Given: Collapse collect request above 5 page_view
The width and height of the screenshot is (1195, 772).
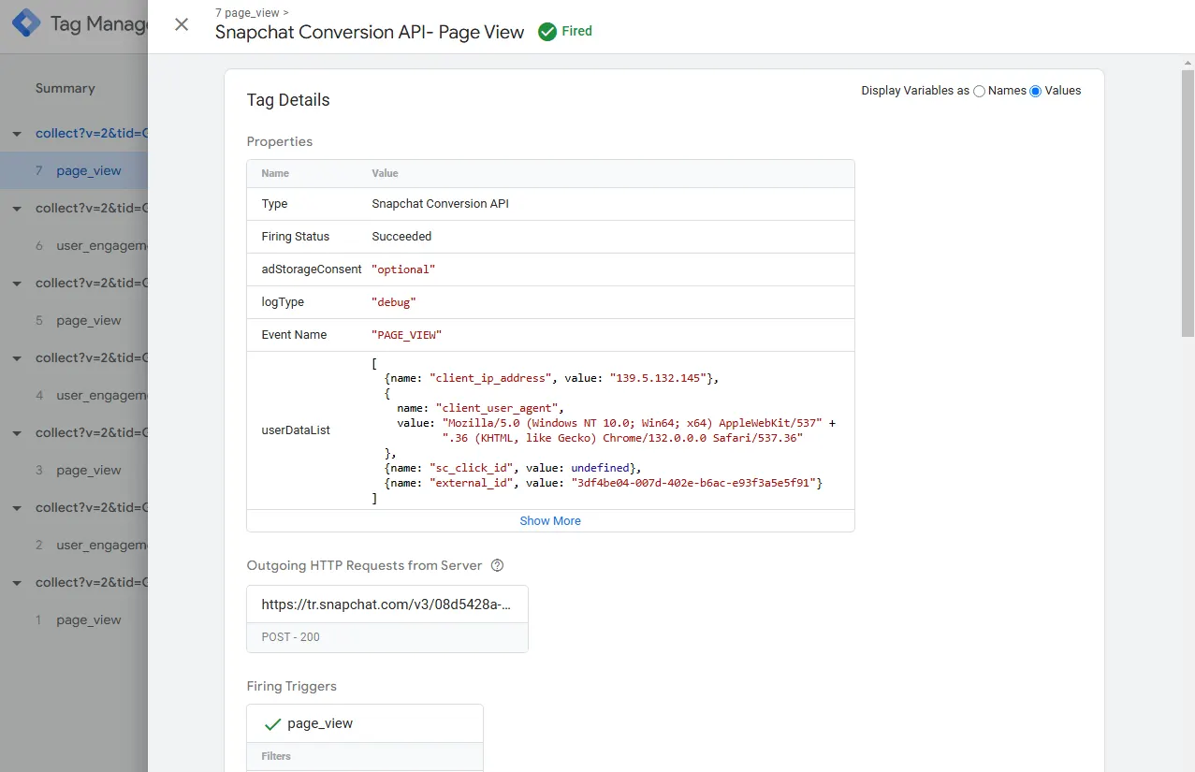Looking at the screenshot, I should pyautogui.click(x=17, y=284).
